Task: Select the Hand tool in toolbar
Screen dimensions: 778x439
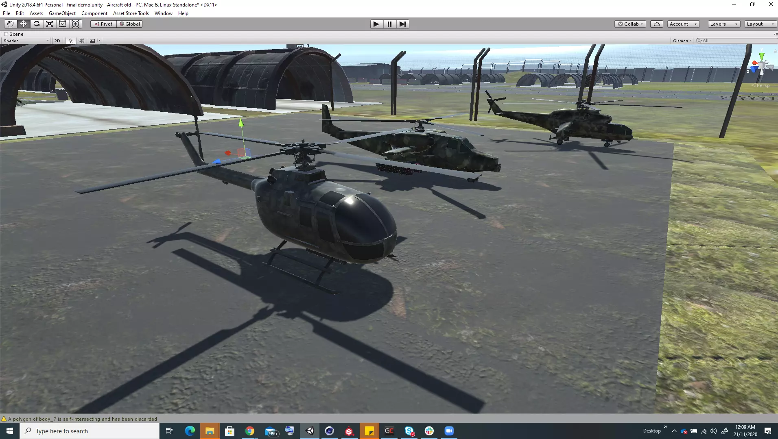Action: coord(10,24)
